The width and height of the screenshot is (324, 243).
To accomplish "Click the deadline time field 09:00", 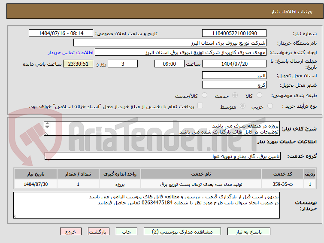I will coord(169,64).
